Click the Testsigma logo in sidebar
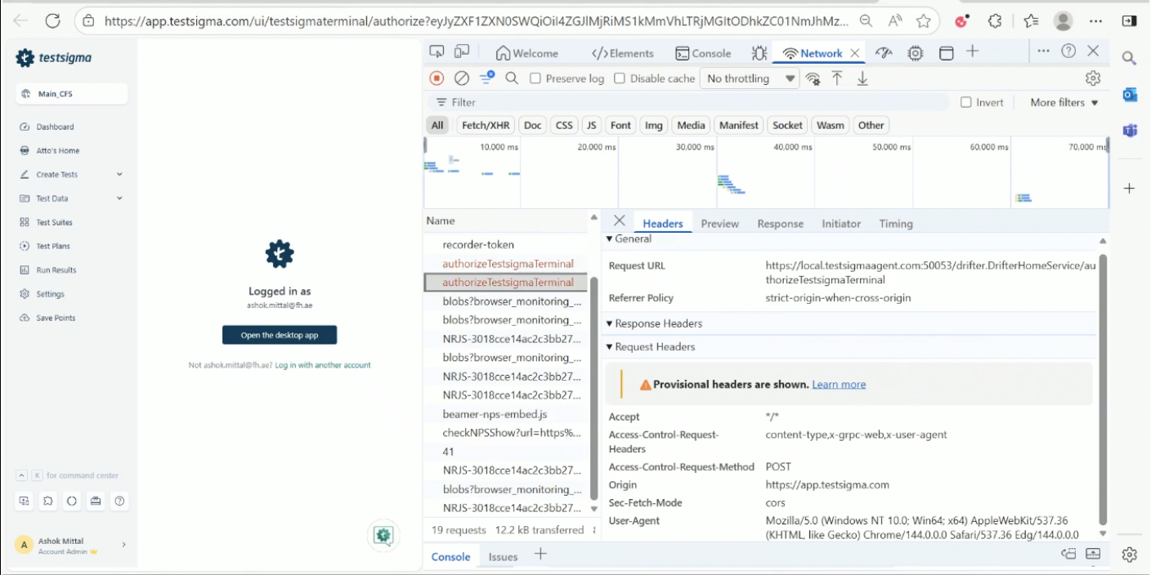 pos(54,58)
